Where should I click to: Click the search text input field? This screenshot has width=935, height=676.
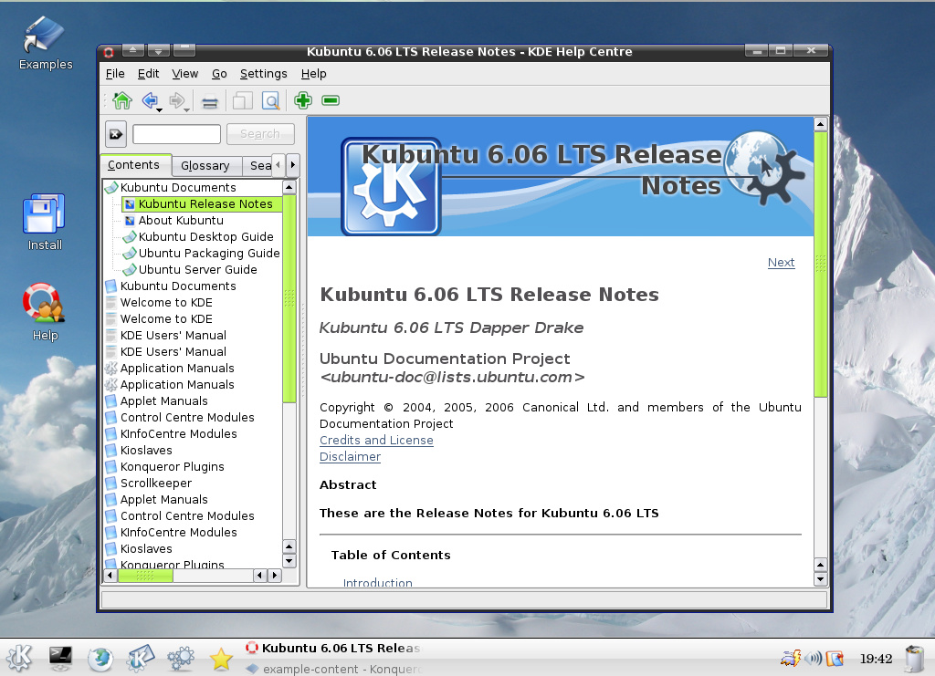click(176, 134)
